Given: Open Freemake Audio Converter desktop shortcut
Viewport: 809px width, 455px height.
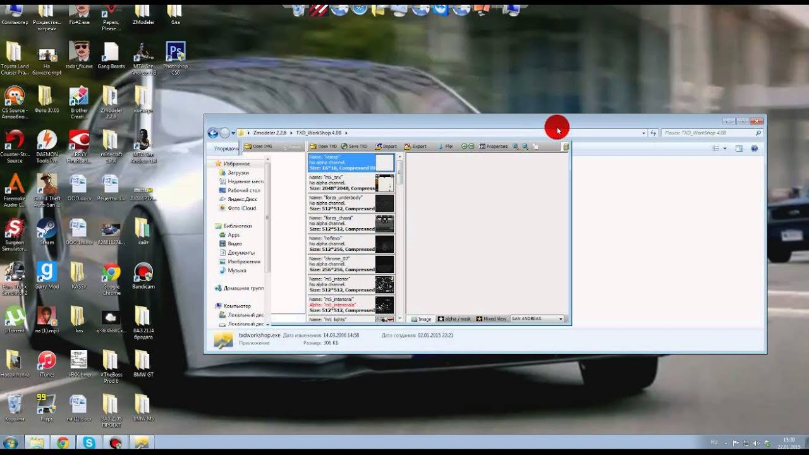Looking at the screenshot, I should pos(15,190).
